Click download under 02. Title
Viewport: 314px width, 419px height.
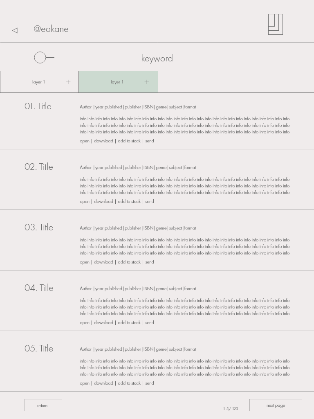(103, 201)
